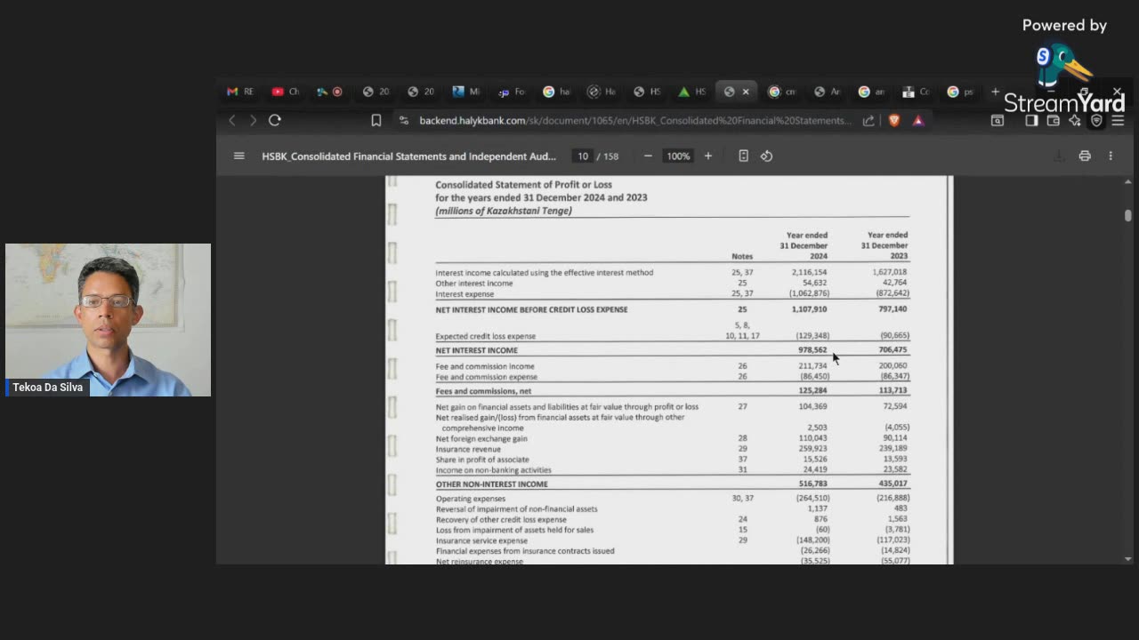Select the 978,562 value for 2024
This screenshot has height=640, width=1139.
[x=812, y=350]
